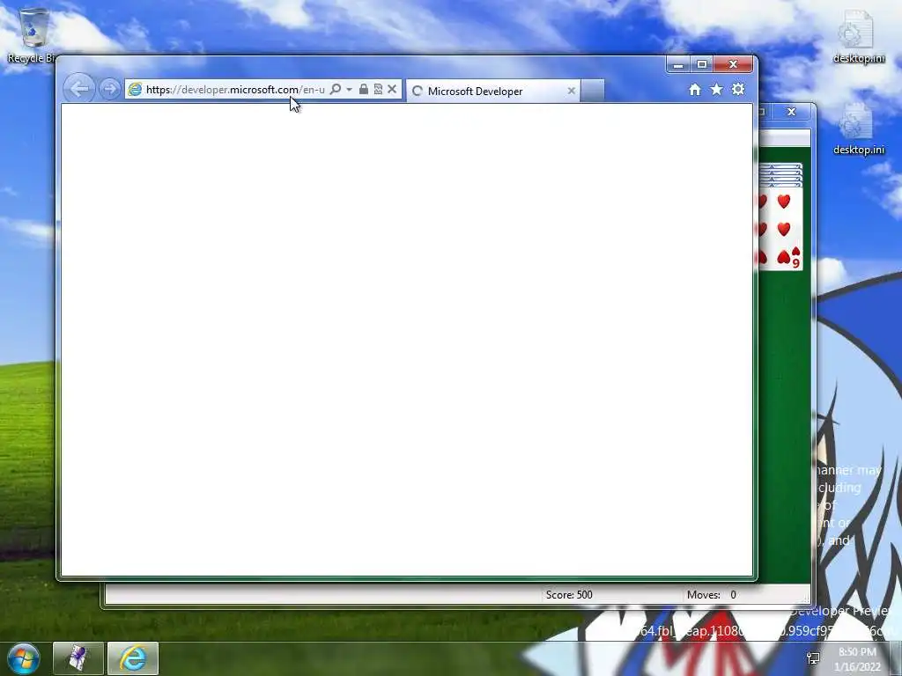Select the top desktop.ini desktop icon
The width and height of the screenshot is (902, 676).
click(x=858, y=36)
